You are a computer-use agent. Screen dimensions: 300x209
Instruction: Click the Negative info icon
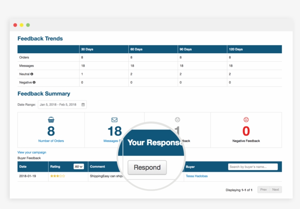(34, 82)
